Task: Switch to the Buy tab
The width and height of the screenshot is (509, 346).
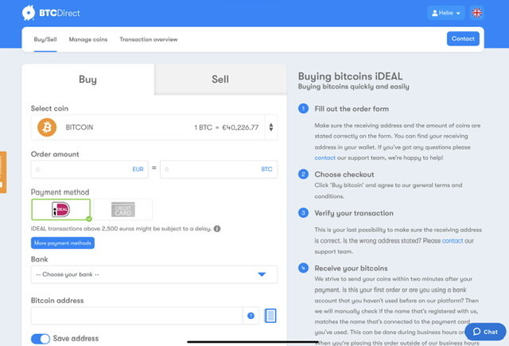Action: point(88,80)
